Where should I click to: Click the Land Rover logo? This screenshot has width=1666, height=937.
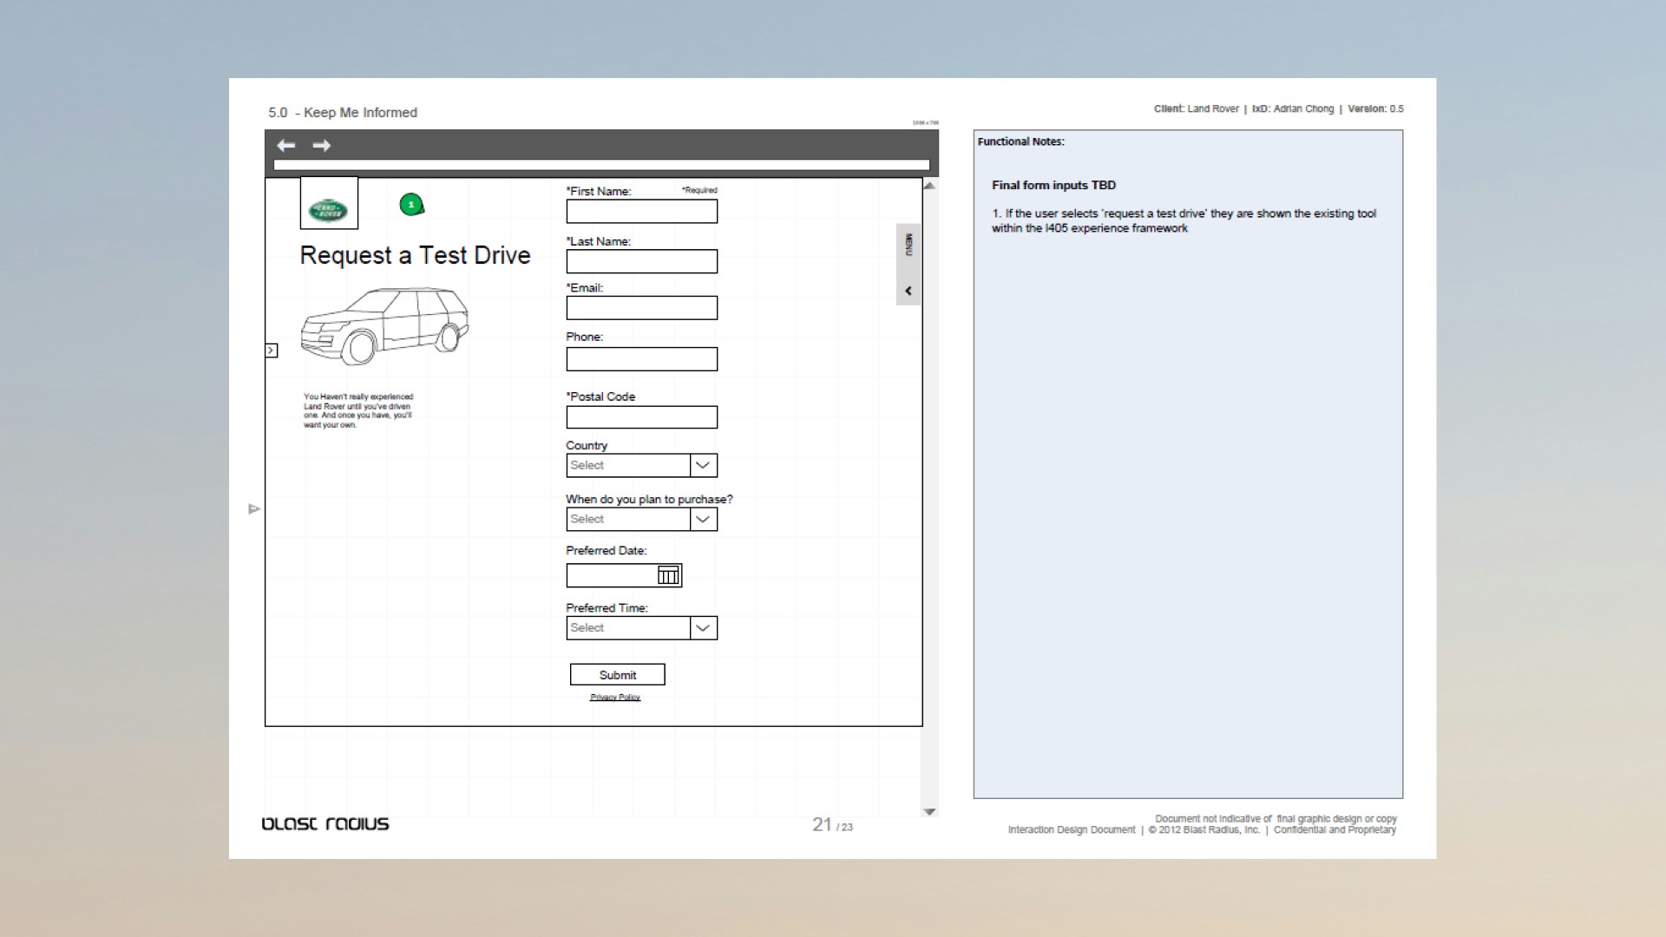point(328,210)
